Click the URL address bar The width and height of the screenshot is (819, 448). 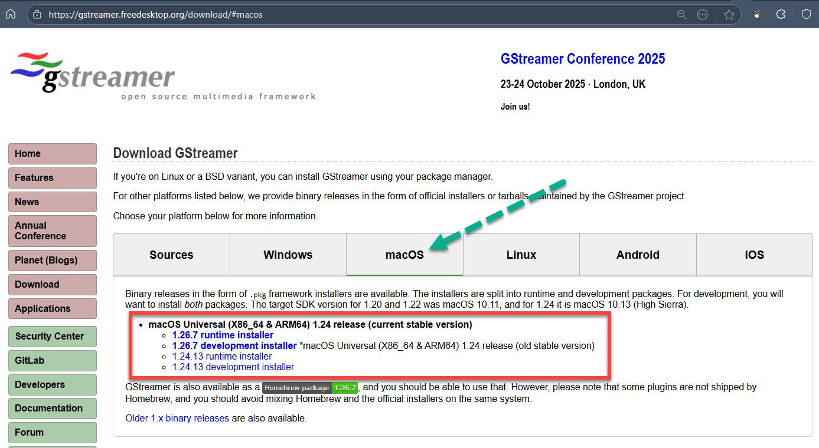click(x=354, y=15)
